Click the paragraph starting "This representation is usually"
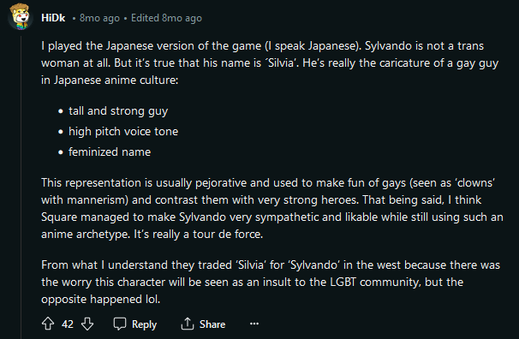519x339 pixels. 272,208
